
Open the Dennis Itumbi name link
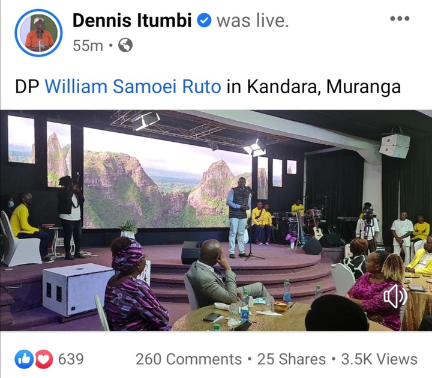point(132,20)
